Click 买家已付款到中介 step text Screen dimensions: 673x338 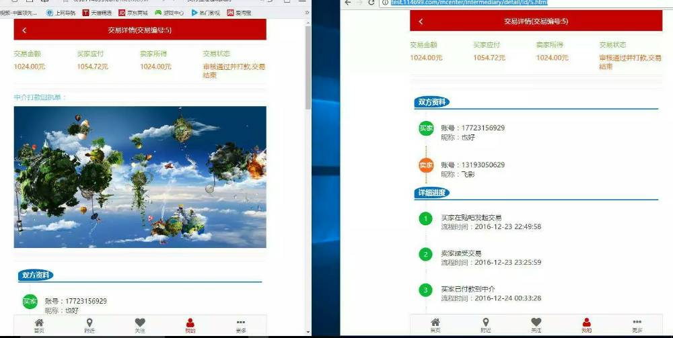pos(468,289)
